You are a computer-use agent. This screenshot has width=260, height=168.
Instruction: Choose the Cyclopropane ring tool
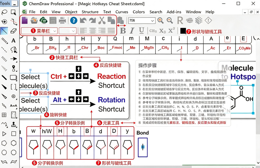[x=4, y=134]
